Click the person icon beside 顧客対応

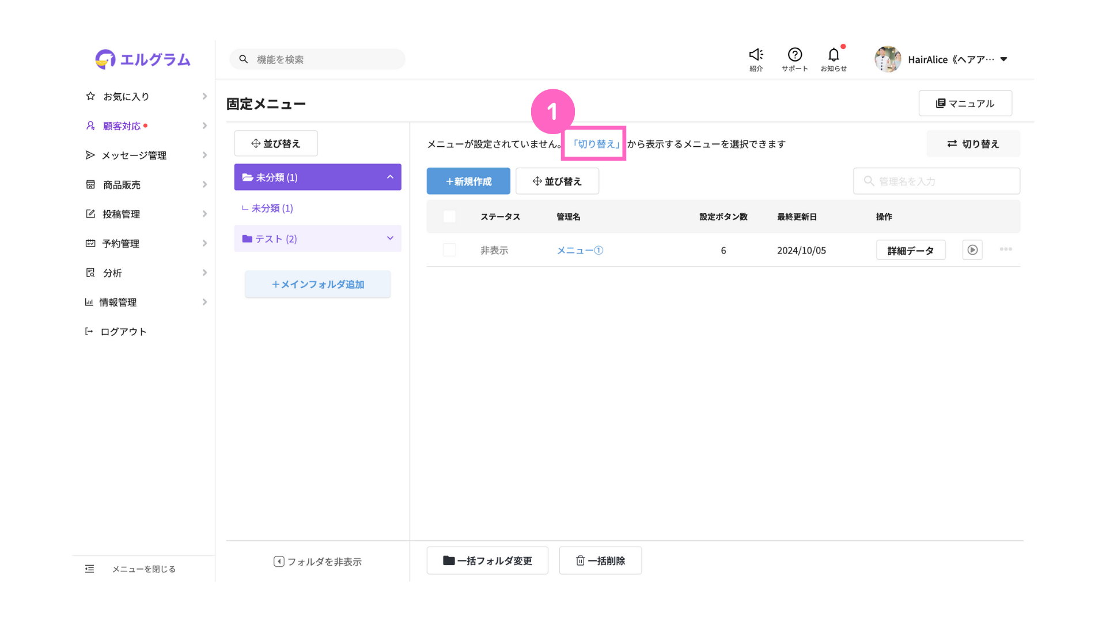point(90,126)
